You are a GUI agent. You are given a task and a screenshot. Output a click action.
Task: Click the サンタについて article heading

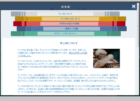point(69,43)
